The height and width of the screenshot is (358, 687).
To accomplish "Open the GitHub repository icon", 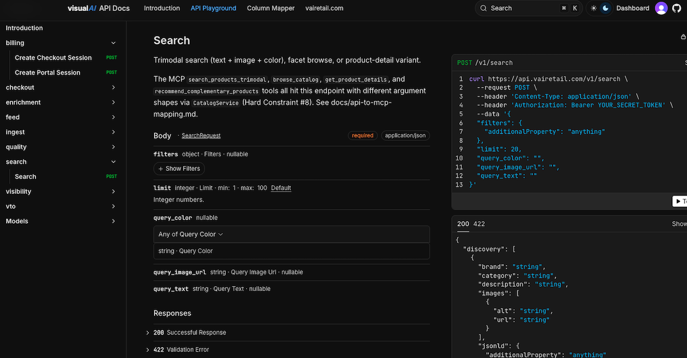I will point(678,8).
